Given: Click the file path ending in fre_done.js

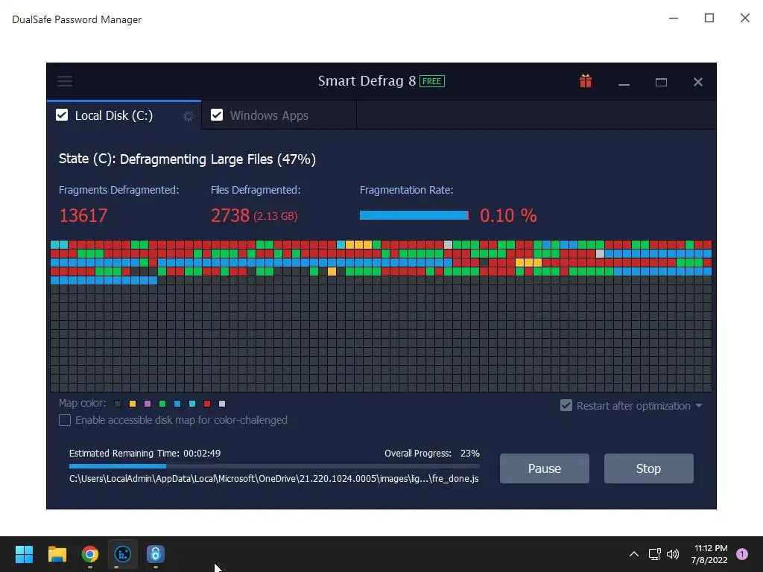Looking at the screenshot, I should coord(274,479).
